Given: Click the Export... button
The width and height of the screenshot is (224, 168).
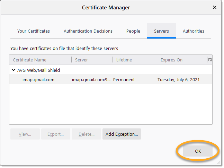Looking at the screenshot, I should tap(56, 134).
